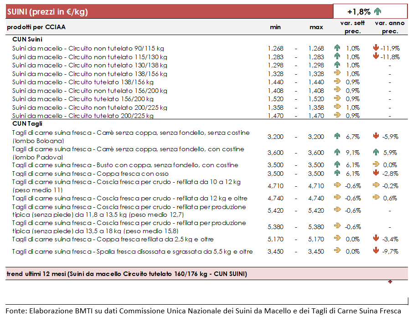412x317 pixels.
Task: Click row label 'Carrè ... (lombo Bologna)'
Action: pos(131,137)
